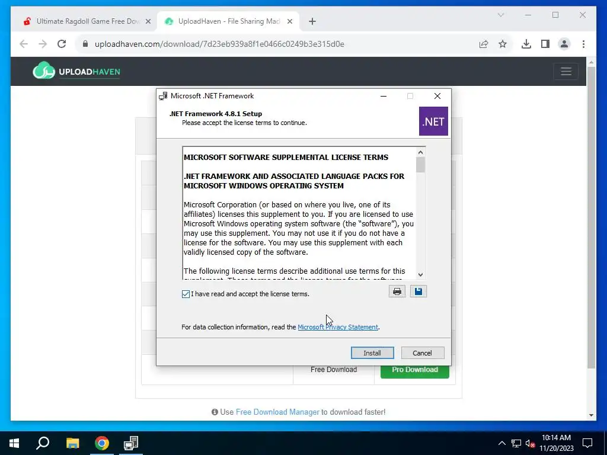This screenshot has width=607, height=455.
Task: Click the save license terms floppy icon
Action: click(x=418, y=291)
